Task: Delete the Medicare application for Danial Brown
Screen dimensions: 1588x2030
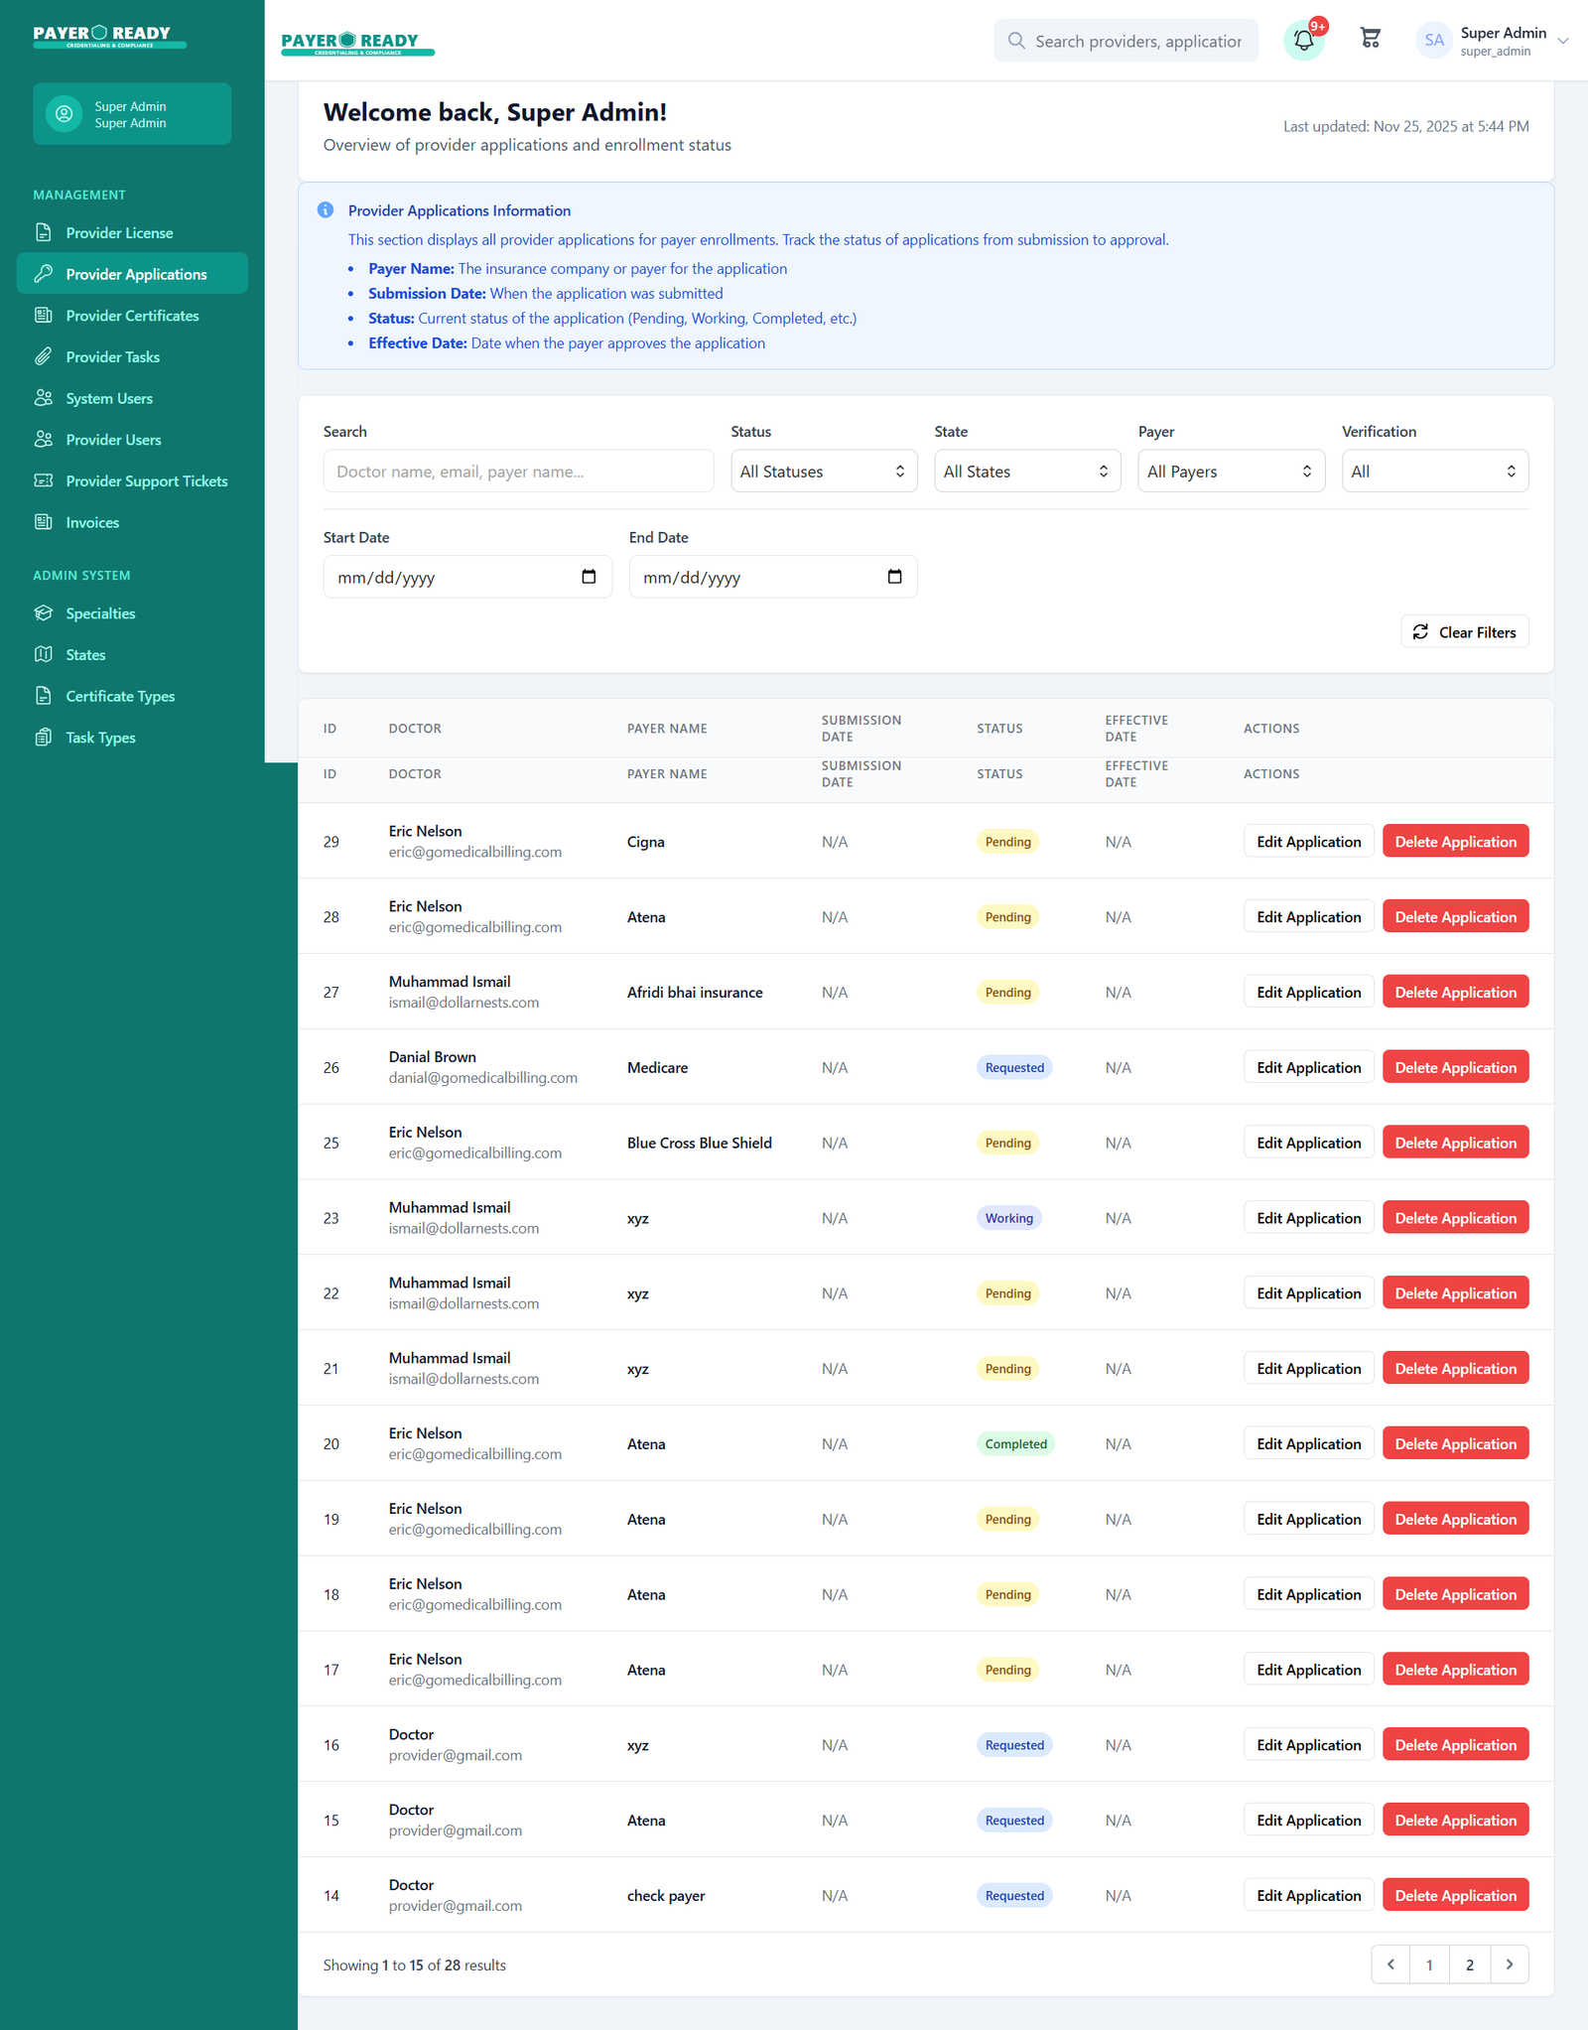Action: (1455, 1068)
